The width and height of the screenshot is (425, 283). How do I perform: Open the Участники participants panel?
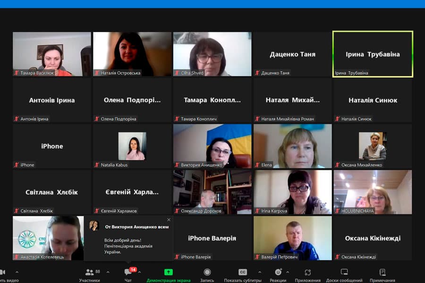(89, 275)
